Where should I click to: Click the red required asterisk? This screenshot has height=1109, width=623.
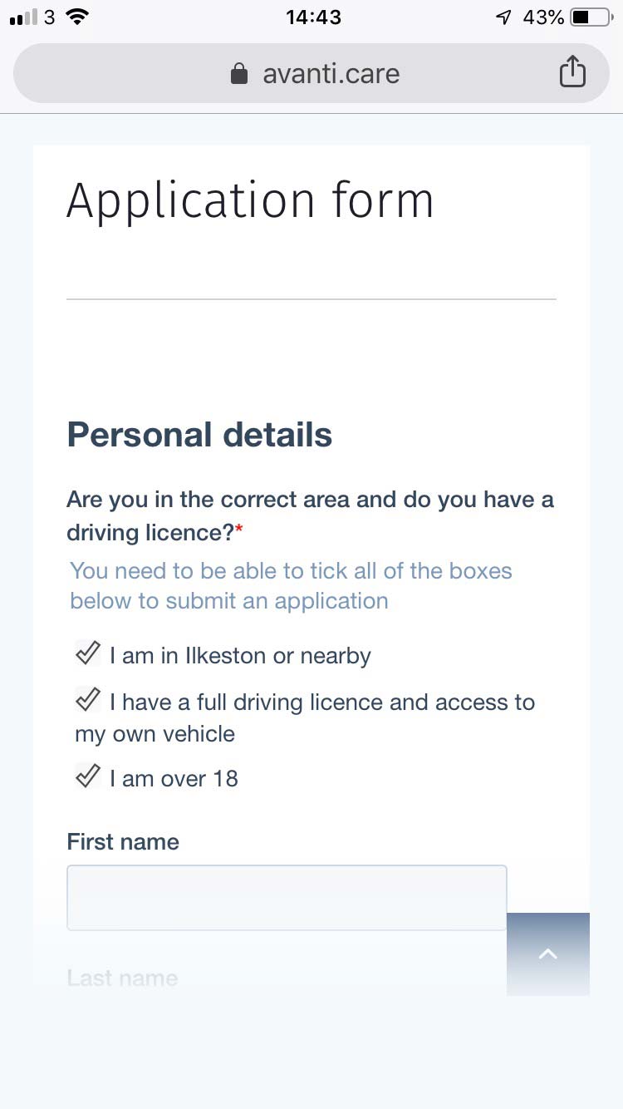(x=239, y=531)
